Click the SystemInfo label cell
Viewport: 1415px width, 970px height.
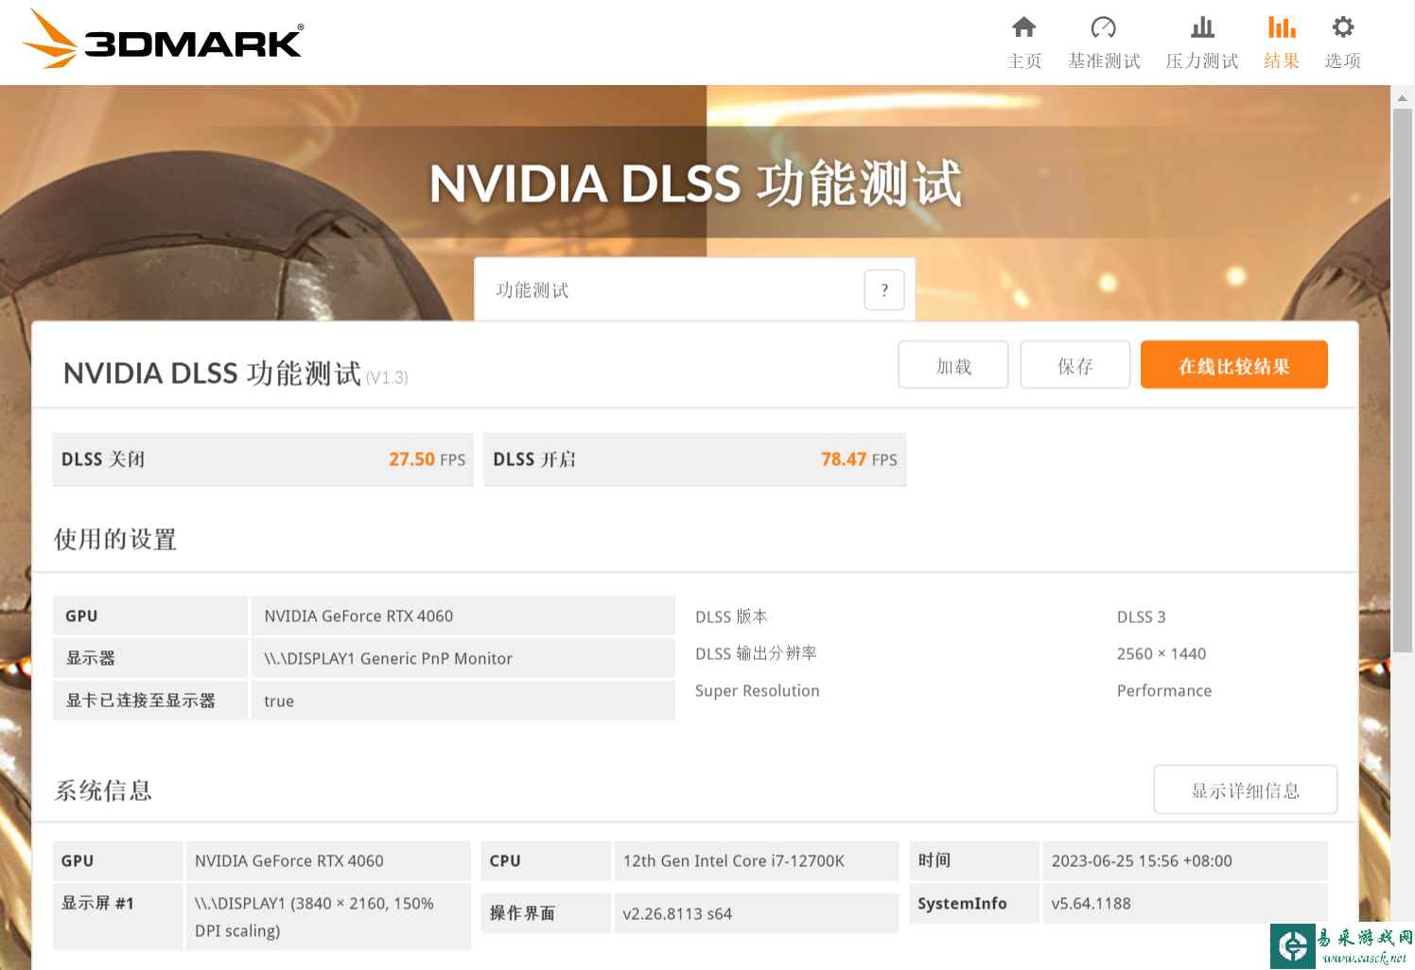(x=974, y=904)
